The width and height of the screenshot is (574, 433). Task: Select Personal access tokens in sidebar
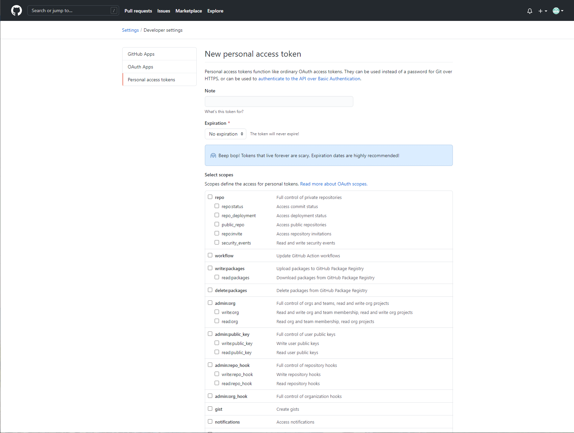160,80
